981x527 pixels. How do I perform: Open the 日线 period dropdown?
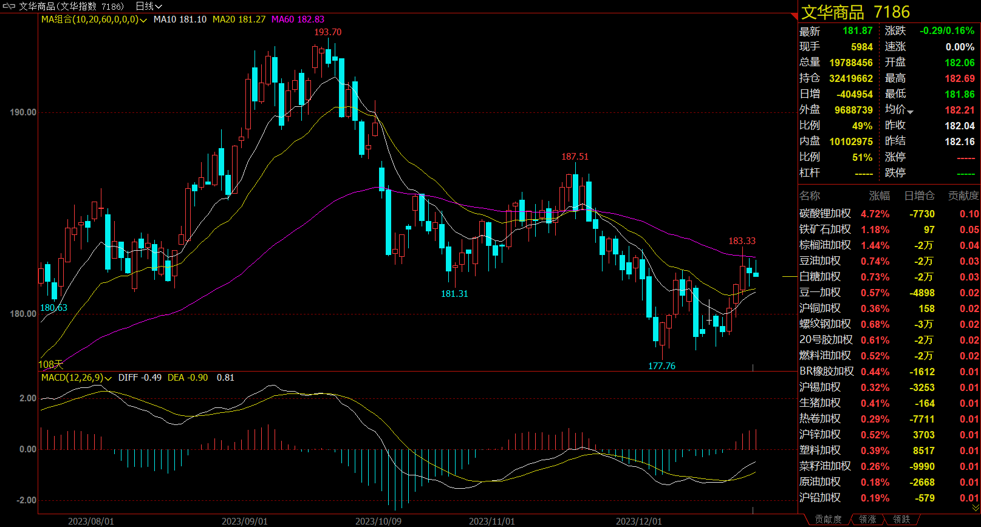149,6
